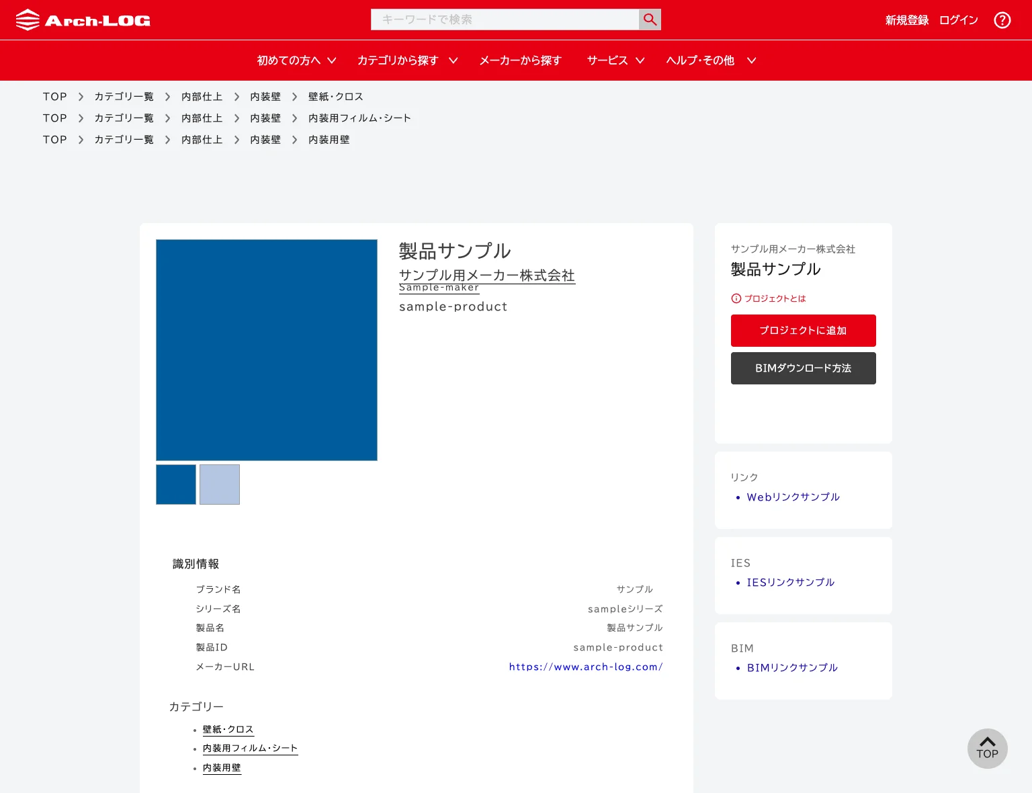This screenshot has height=793, width=1032.
Task: Click the プロジェクトとは link
Action: pos(775,298)
